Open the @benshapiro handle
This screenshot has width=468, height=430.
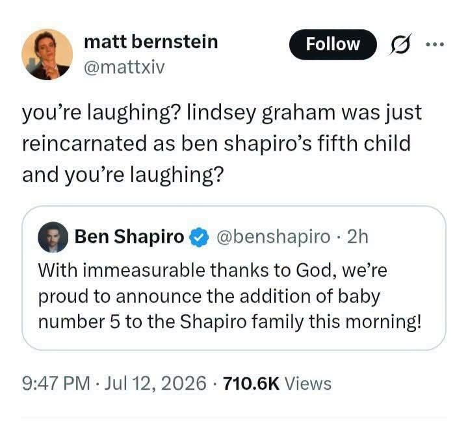(x=274, y=237)
